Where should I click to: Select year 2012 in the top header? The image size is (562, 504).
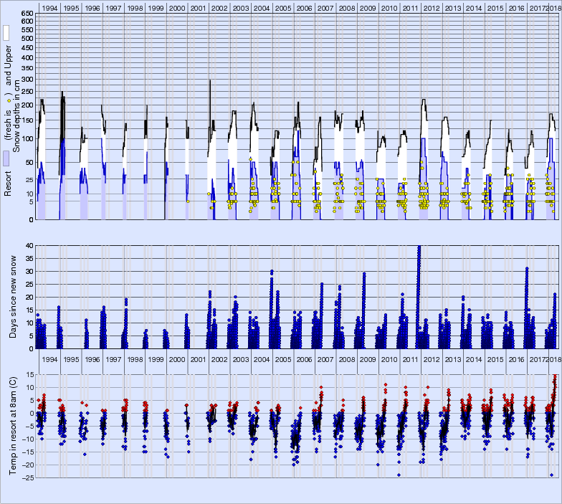pos(432,7)
